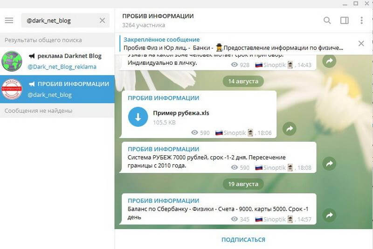
Task: Click the 14 августа date badge
Action: coord(243,81)
